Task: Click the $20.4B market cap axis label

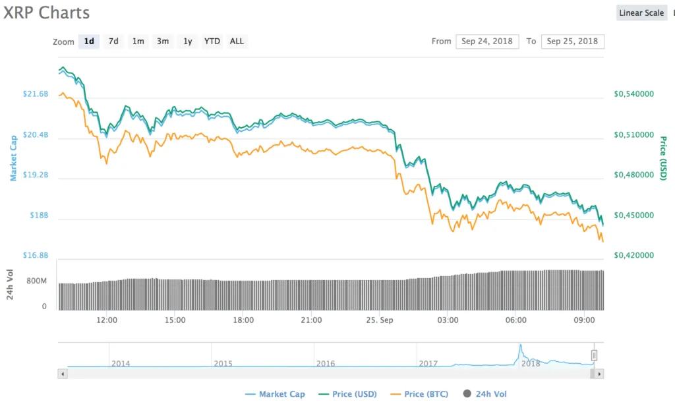Action: click(x=36, y=134)
